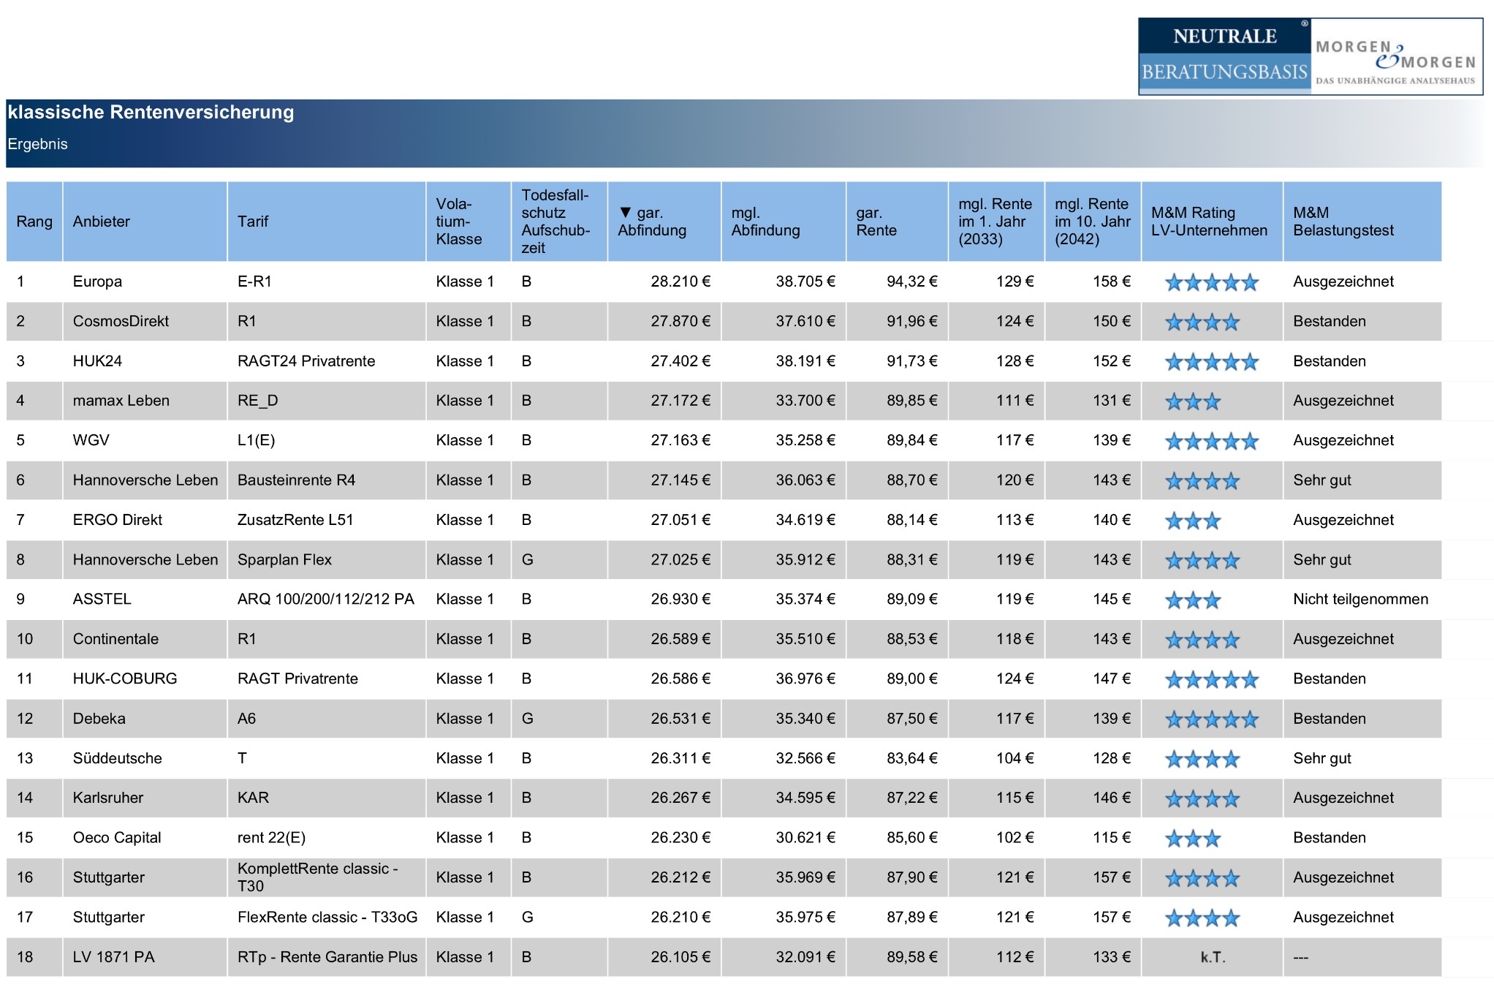Screen dimensions: 1494x990
Task: Click tariff rent 22(E)
Action: point(271,838)
